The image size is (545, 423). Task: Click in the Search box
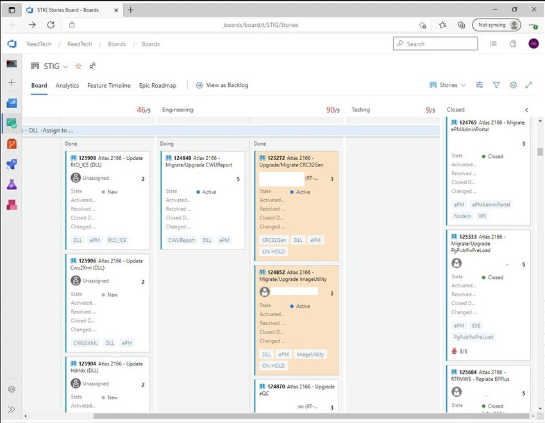pos(435,44)
